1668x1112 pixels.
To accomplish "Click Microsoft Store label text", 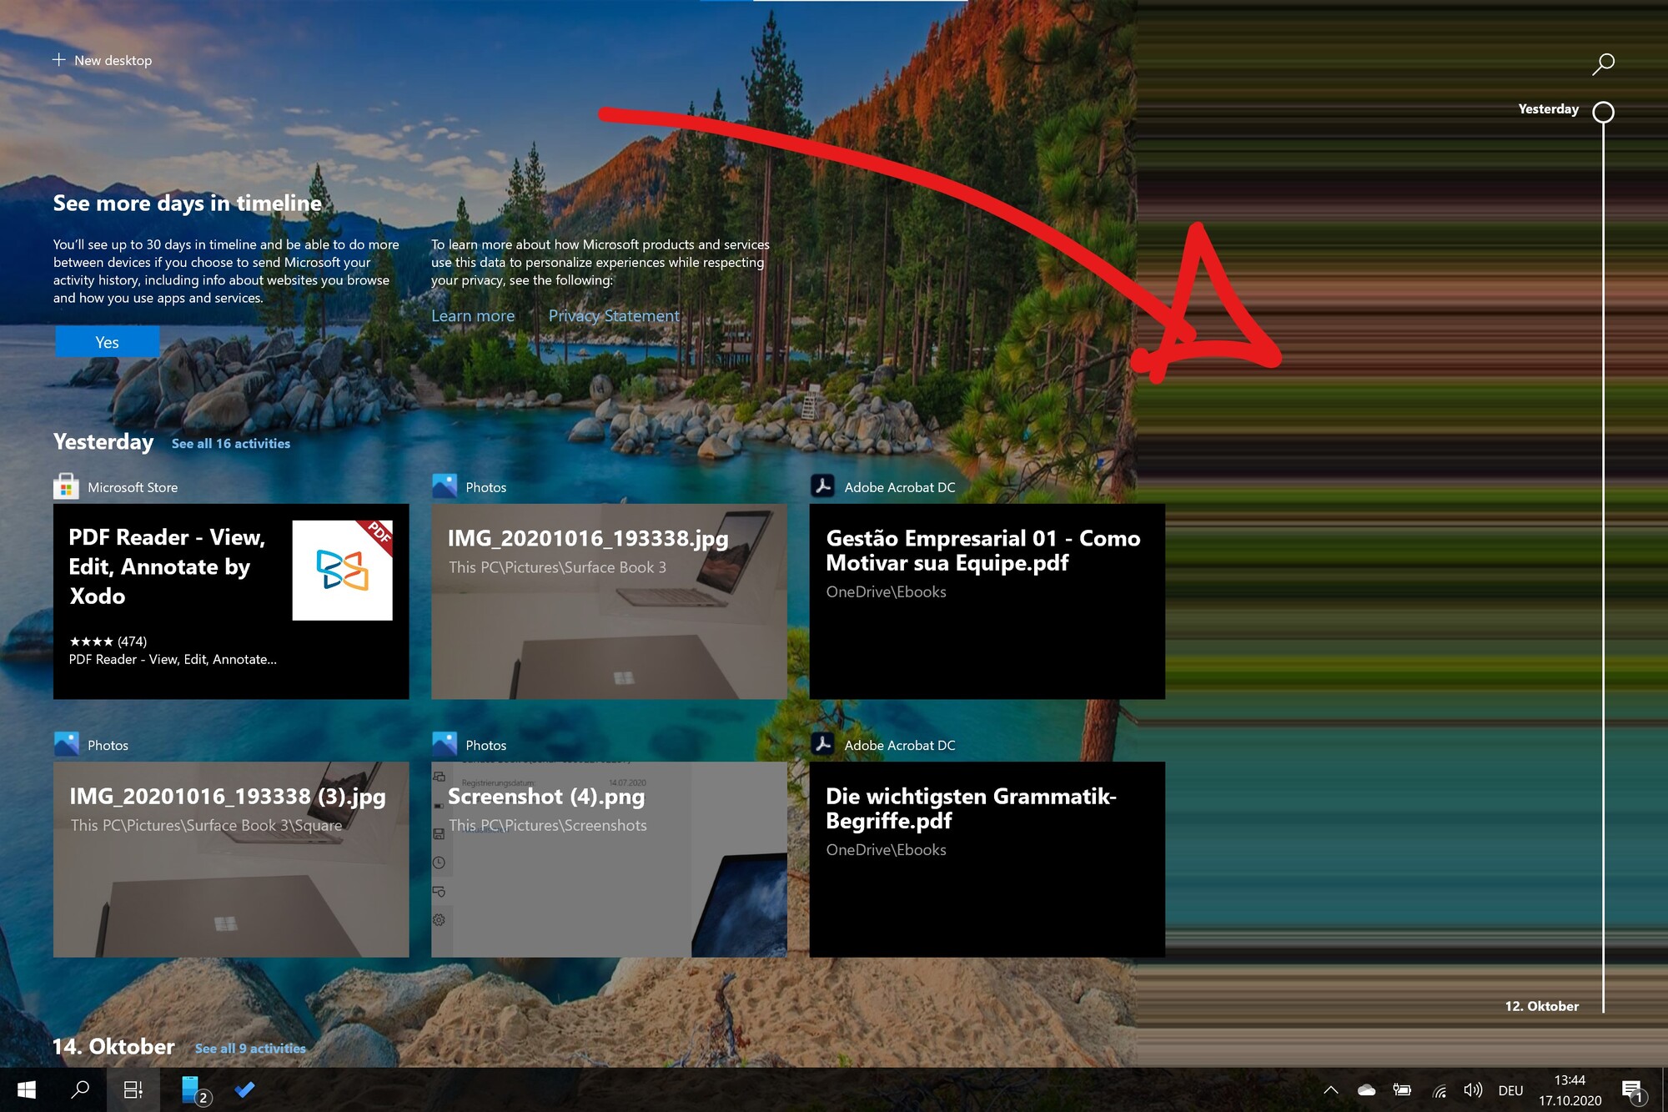I will pos(133,487).
